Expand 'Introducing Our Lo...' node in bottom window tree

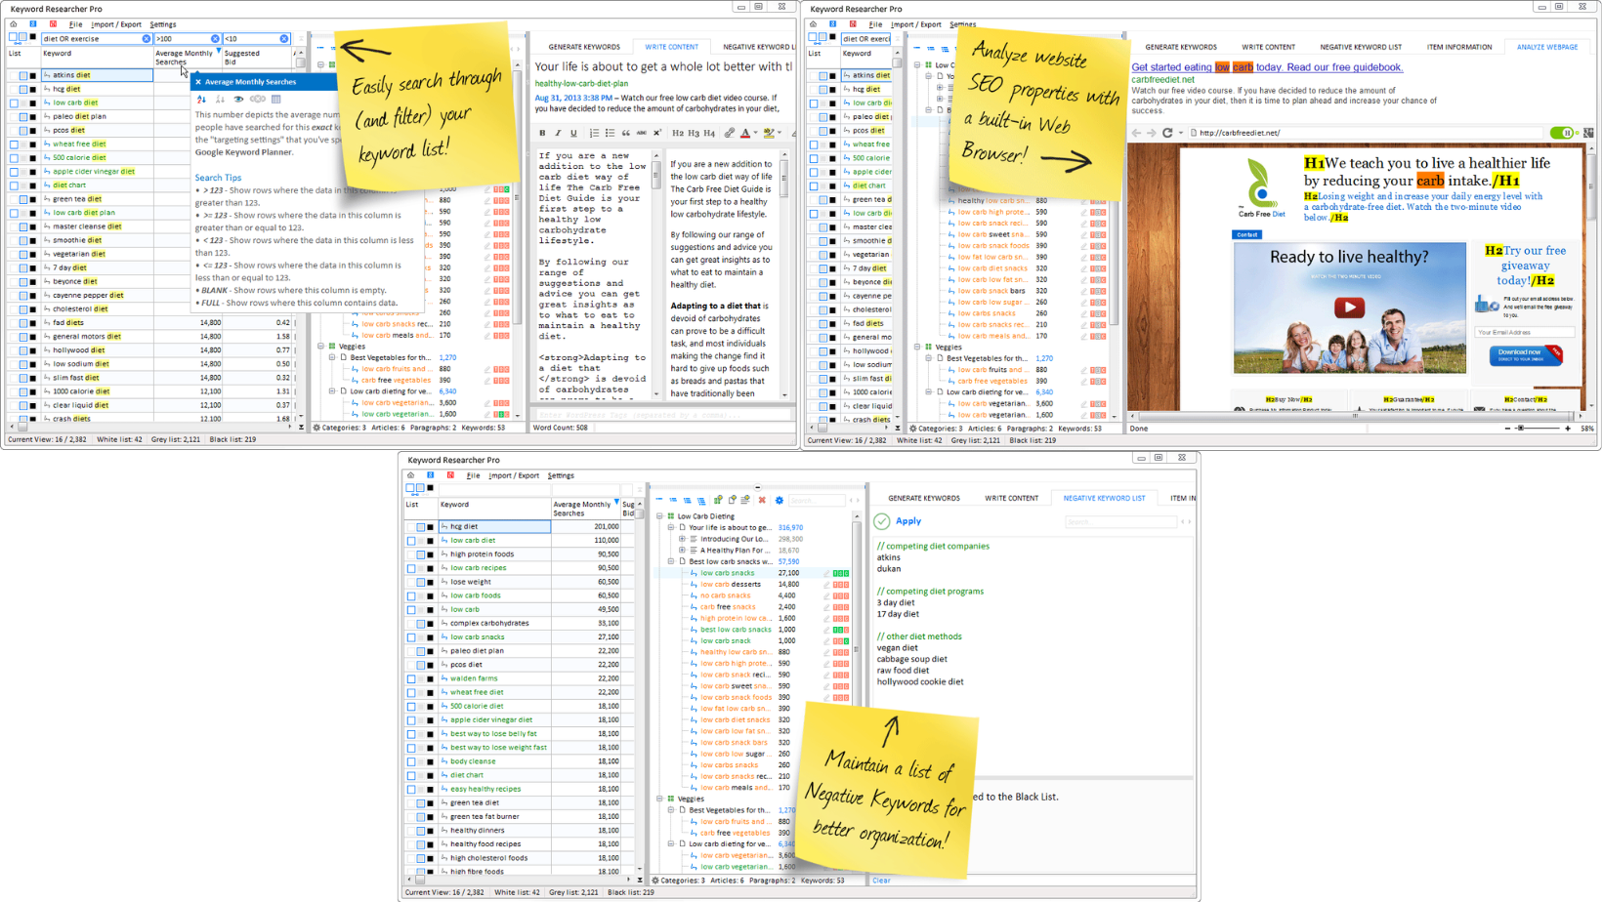coord(682,539)
